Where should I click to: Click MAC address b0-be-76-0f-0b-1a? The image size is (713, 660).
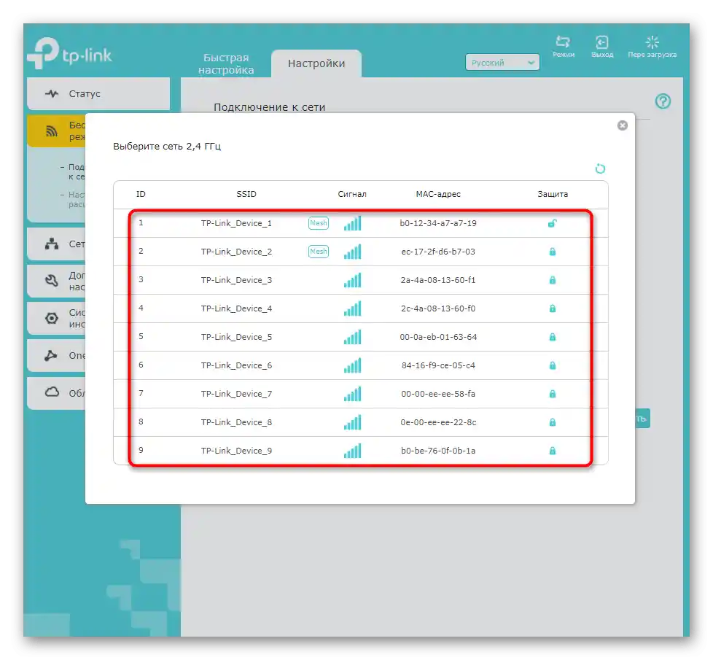click(x=438, y=451)
